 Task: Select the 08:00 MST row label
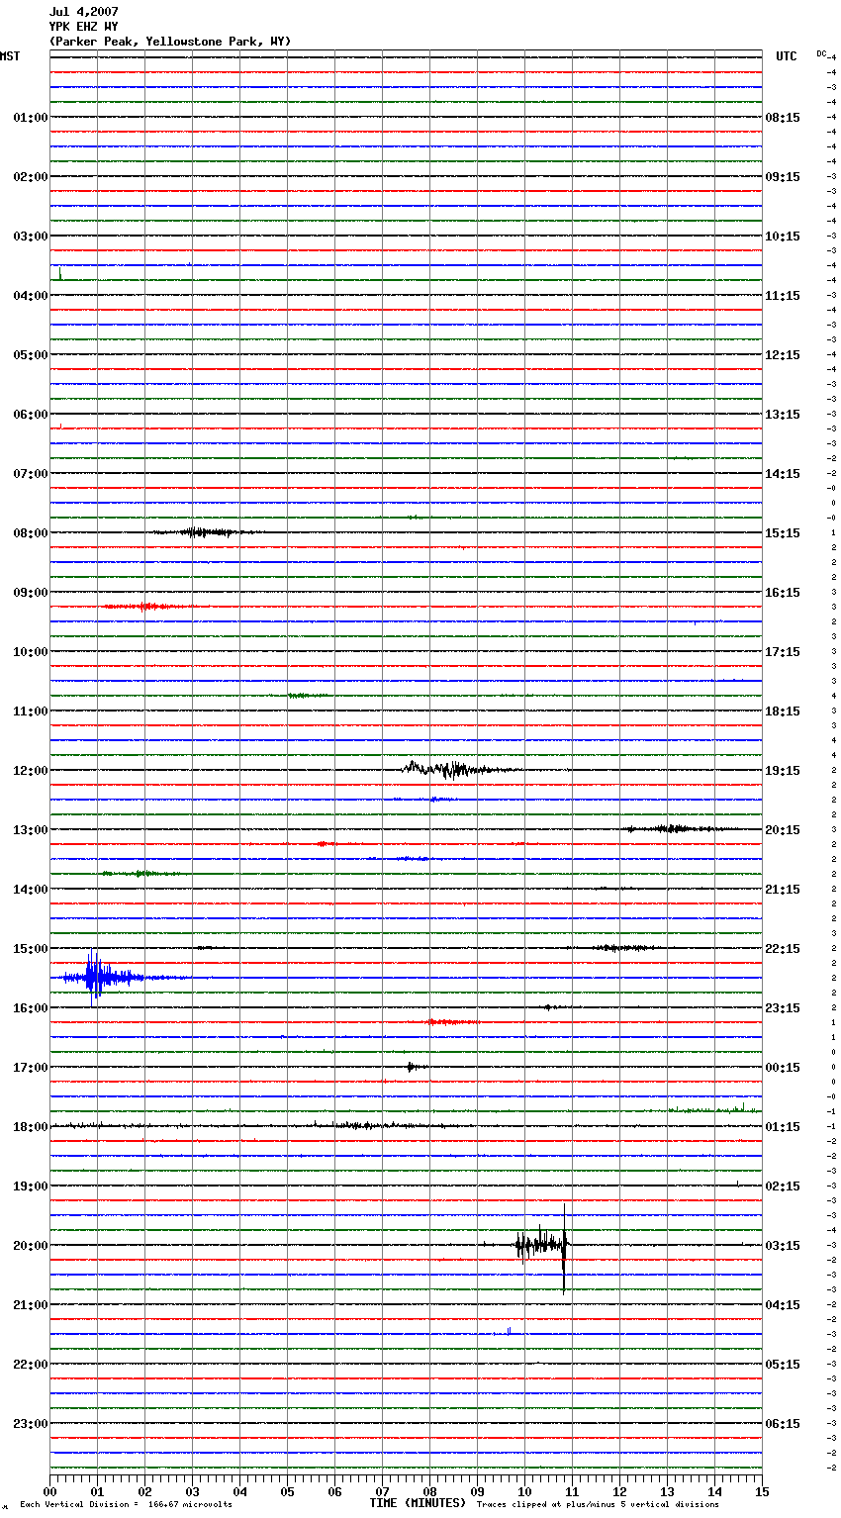(x=31, y=533)
